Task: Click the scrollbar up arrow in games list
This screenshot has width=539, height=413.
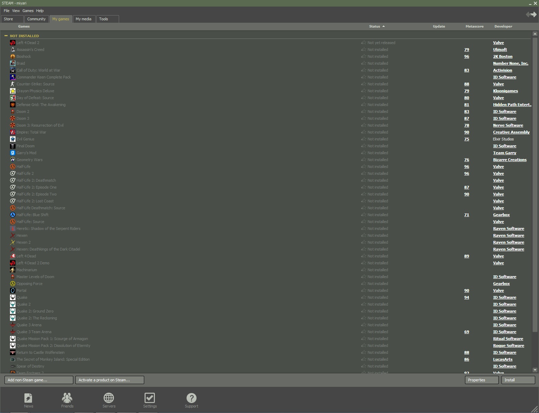Action: (535, 34)
